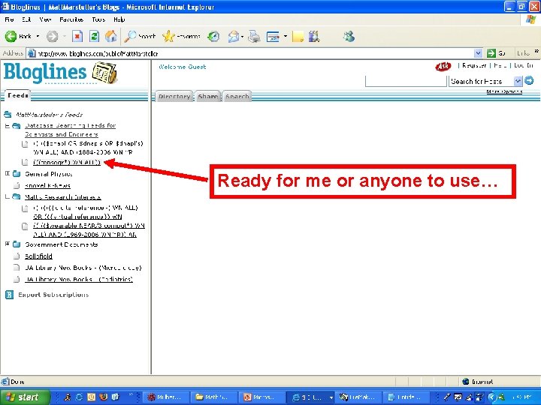The width and height of the screenshot is (541, 405).
Task: Open the Back button history dropdown arrow
Action: (38, 36)
